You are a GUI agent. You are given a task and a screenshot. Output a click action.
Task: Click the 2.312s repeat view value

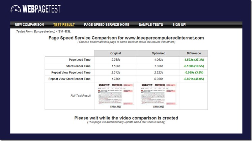click(116, 73)
